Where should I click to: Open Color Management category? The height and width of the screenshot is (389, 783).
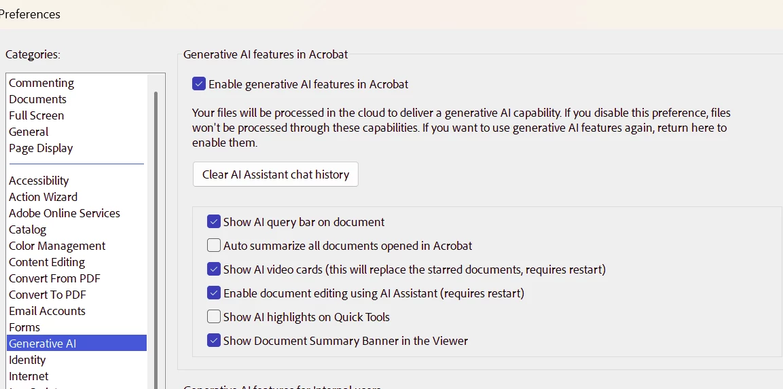point(57,246)
